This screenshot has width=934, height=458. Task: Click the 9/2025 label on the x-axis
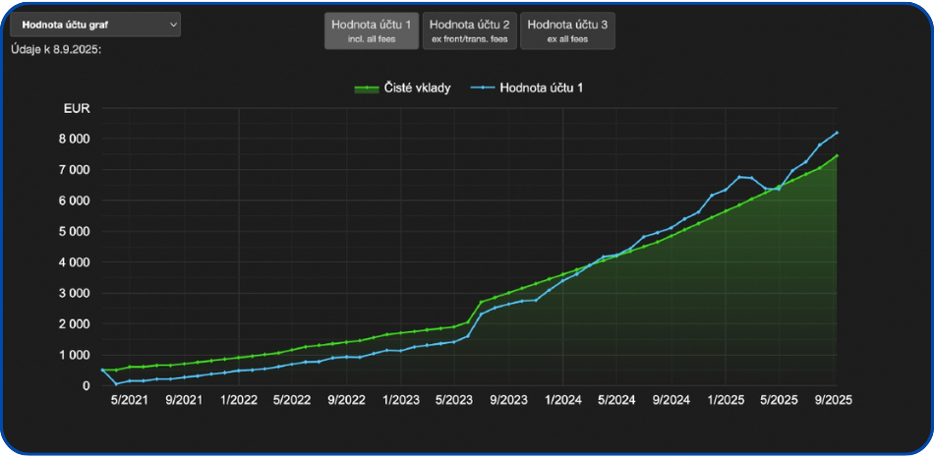(x=832, y=401)
